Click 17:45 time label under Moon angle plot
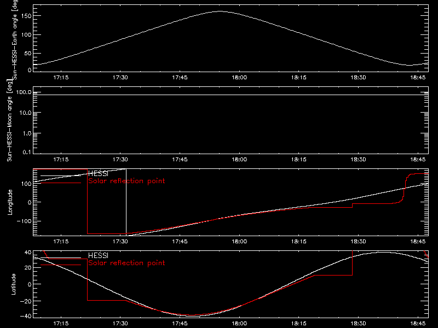438x328 pixels. 180,160
